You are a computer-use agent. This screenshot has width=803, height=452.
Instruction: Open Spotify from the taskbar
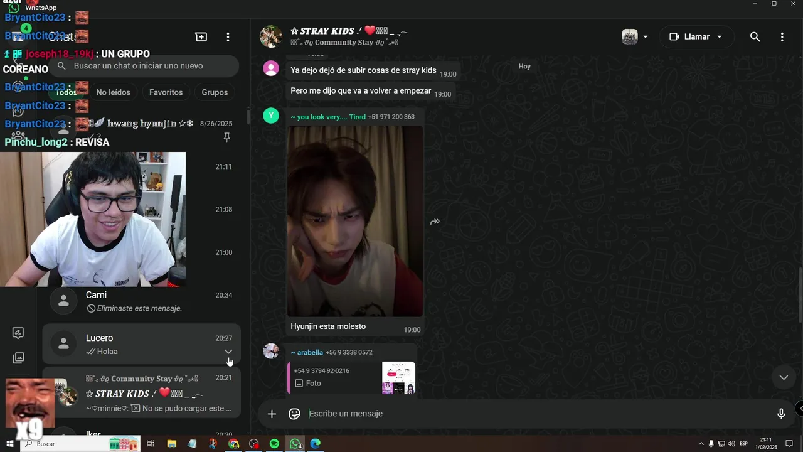[274, 444]
